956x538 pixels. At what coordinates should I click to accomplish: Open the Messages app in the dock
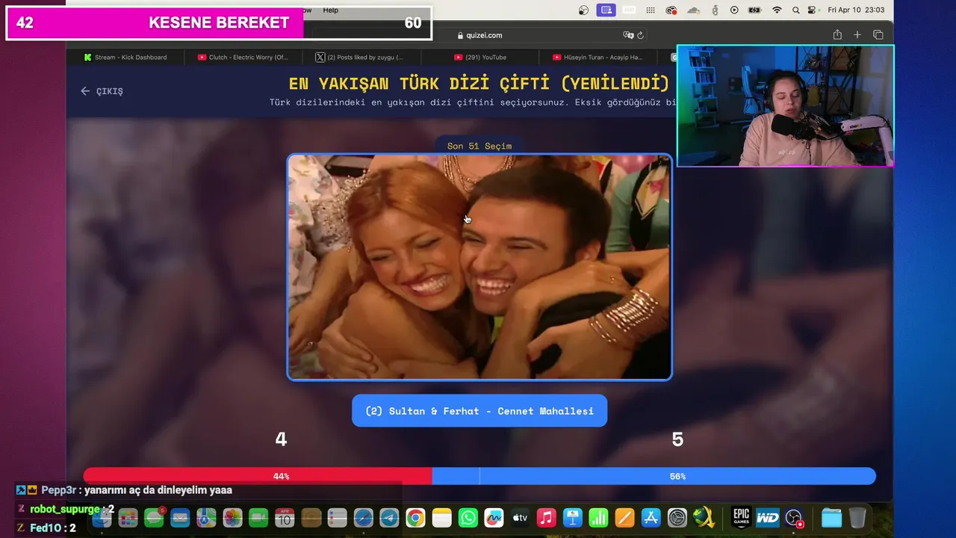pos(155,517)
